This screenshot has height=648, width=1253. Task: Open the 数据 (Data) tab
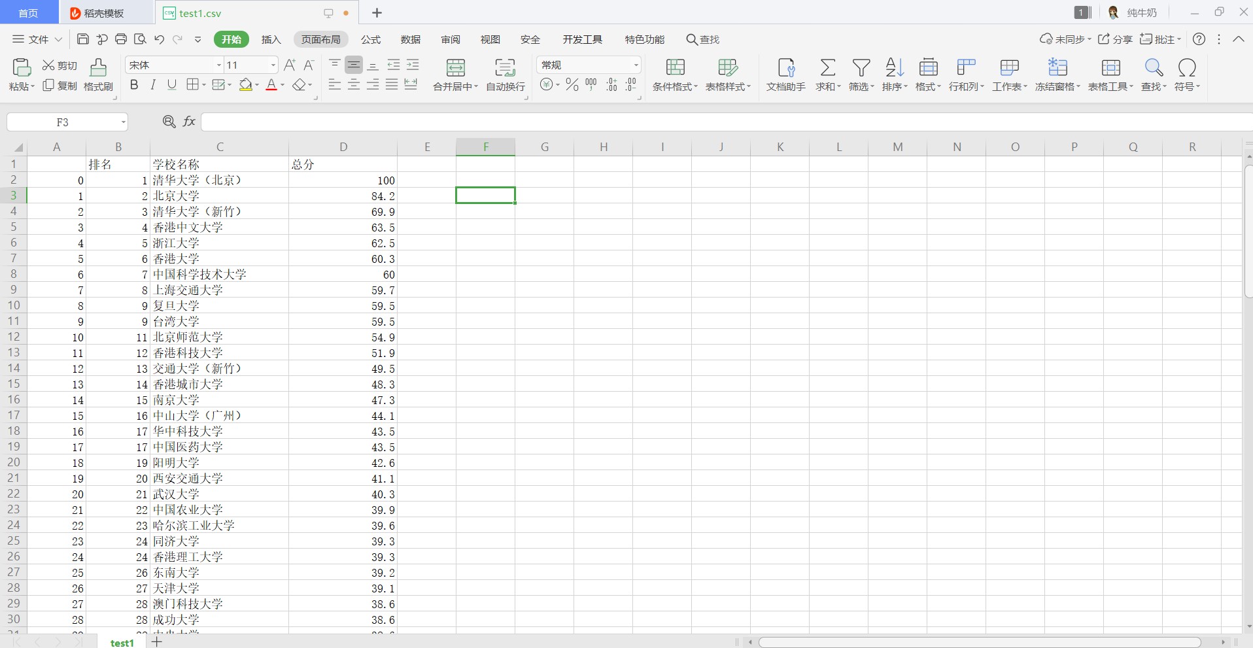click(411, 39)
